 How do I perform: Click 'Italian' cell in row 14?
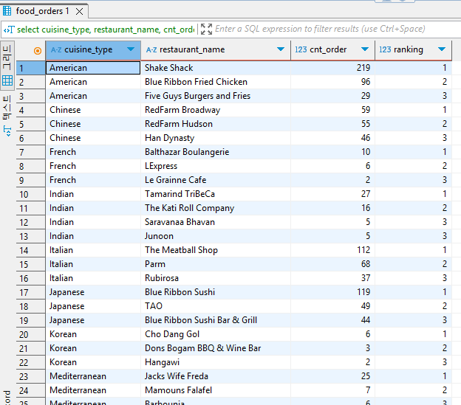click(93, 250)
